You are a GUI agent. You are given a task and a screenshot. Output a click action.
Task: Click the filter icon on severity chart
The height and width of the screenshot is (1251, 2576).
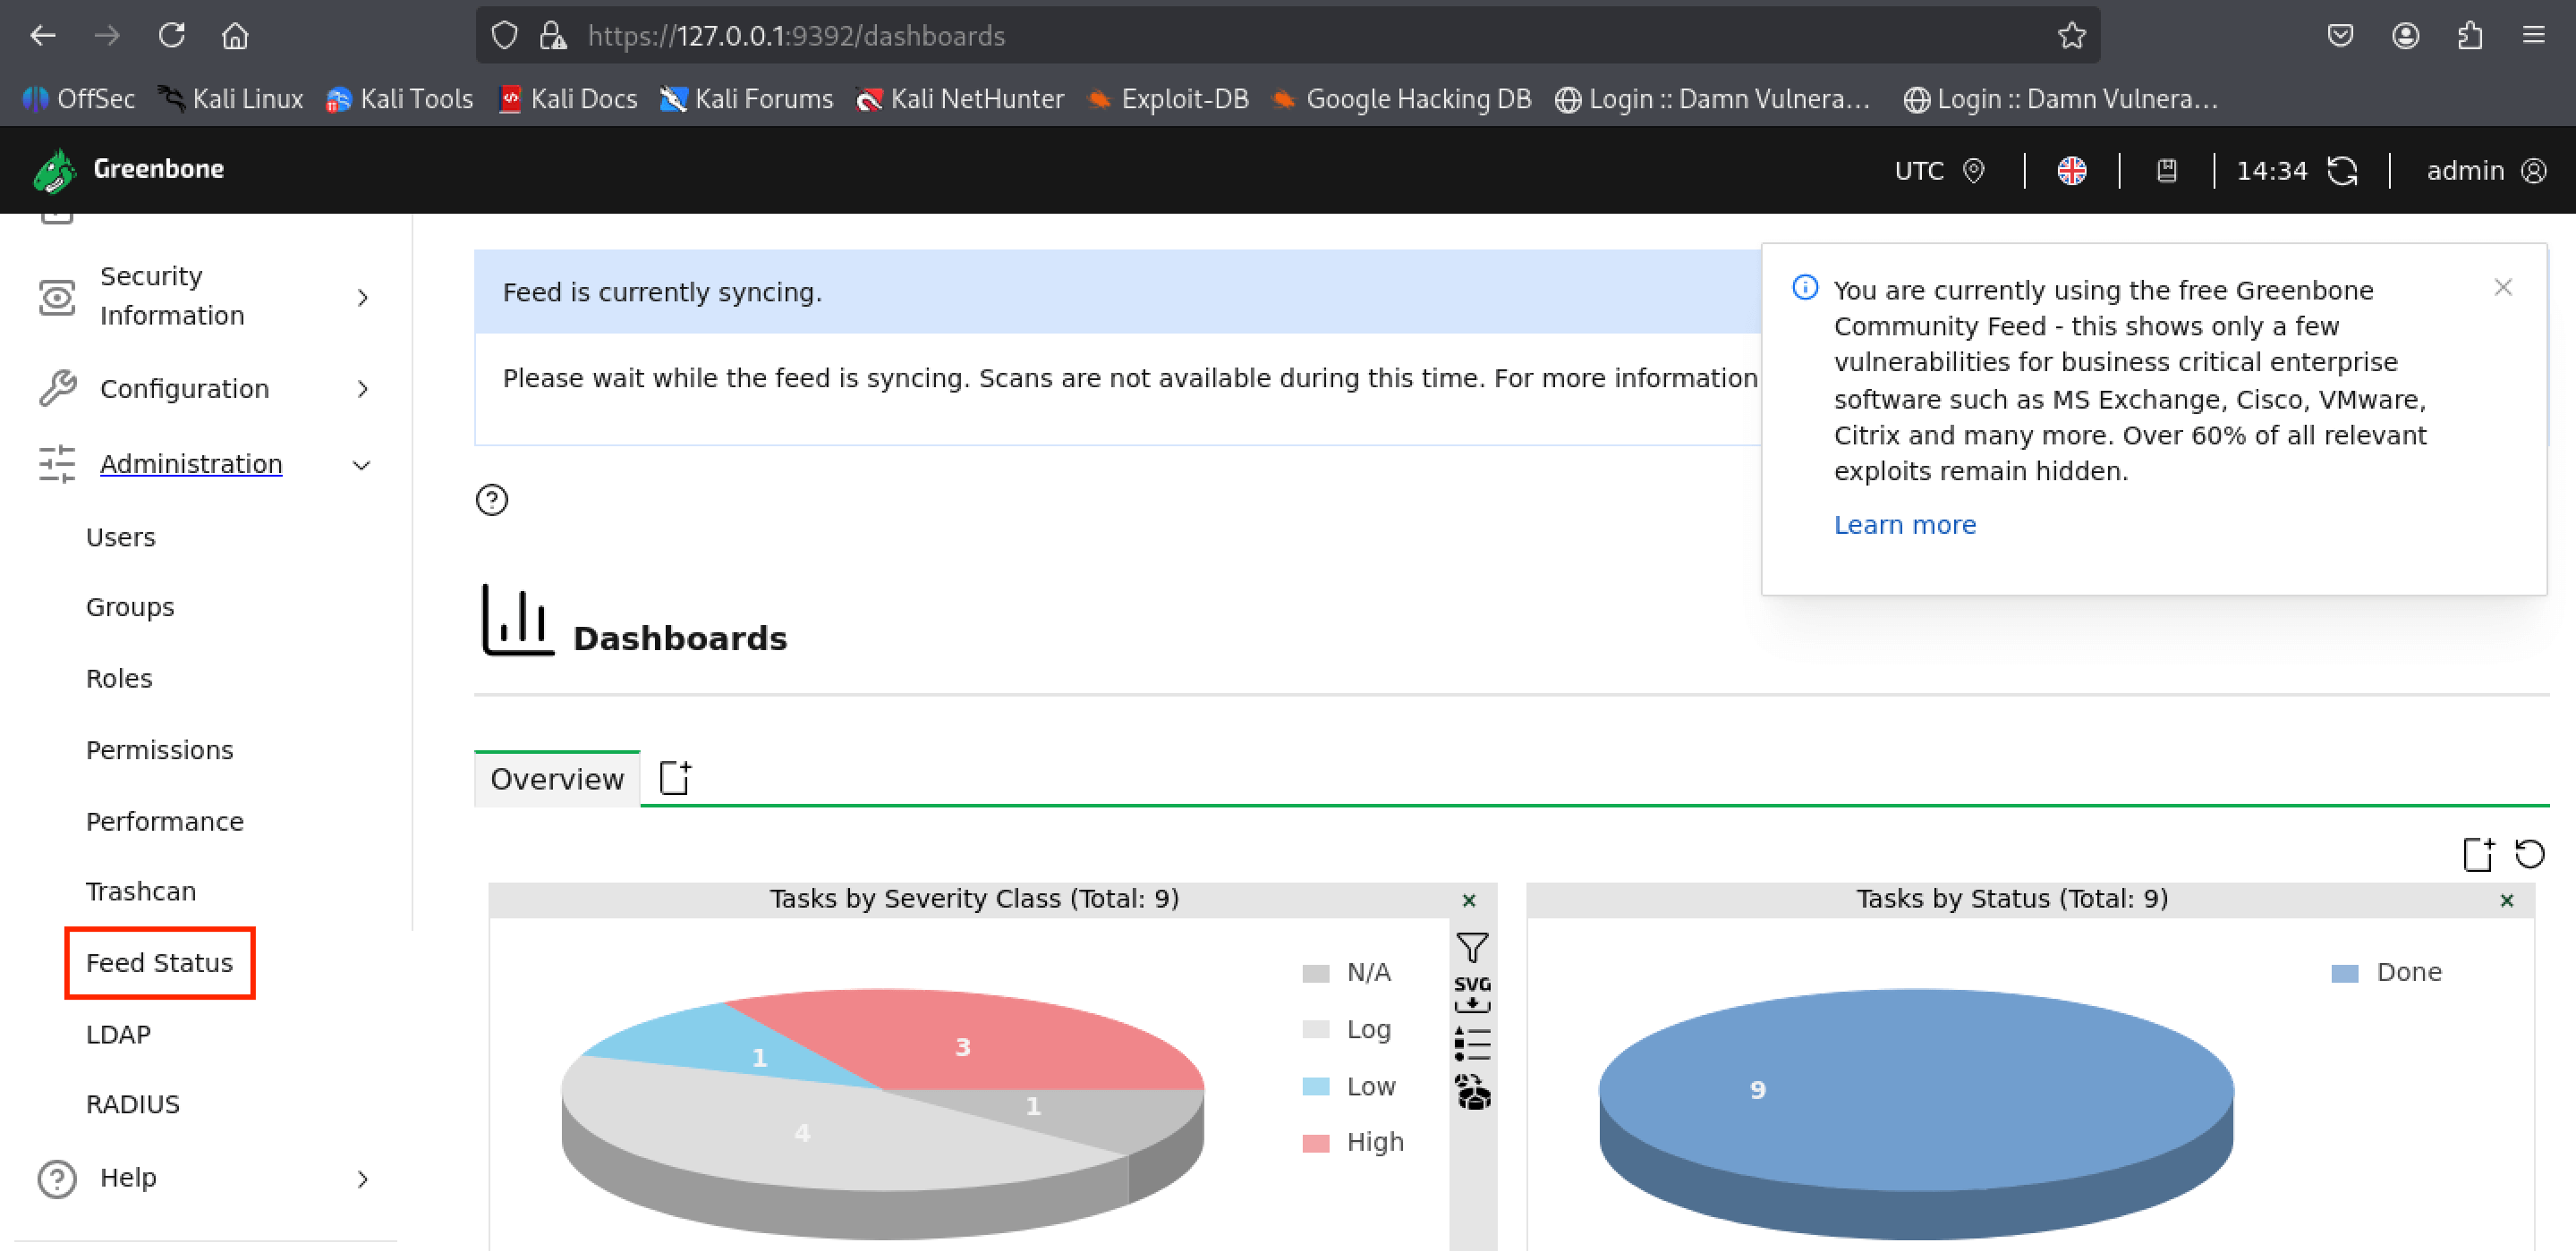coord(1472,946)
